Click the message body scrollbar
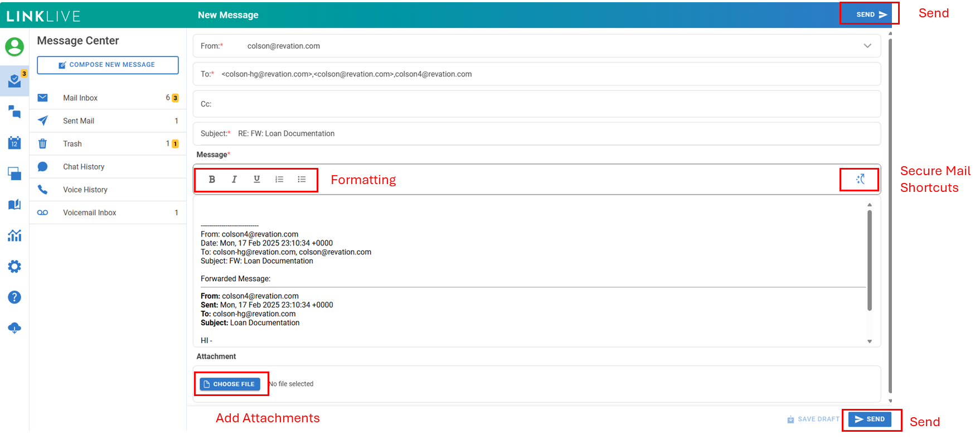Viewport: 980px width, 439px height. point(869,260)
